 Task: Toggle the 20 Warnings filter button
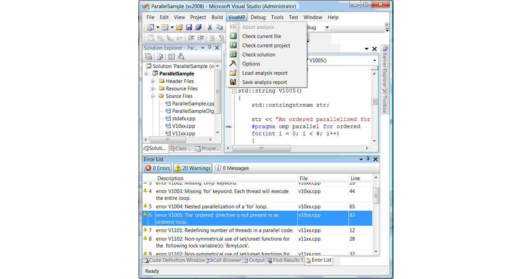tap(192, 168)
